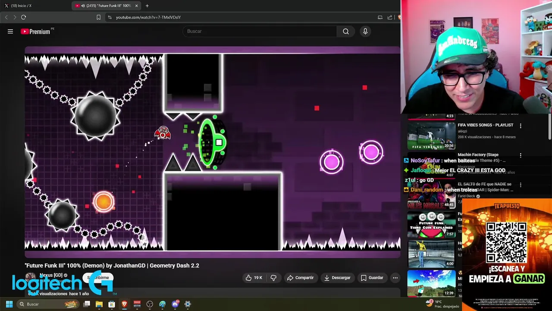Open the 'FIFA VIBES SONGS - PLAYLIST' title
This screenshot has width=552, height=311.
click(486, 125)
